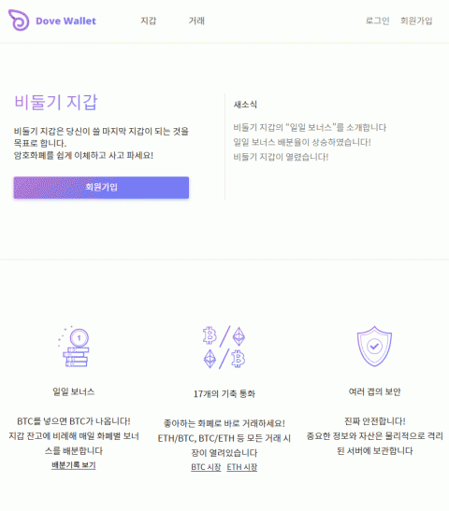449x511 pixels.
Task: Open news about 일일 보너스 배분율 상승
Action: [x=302, y=142]
